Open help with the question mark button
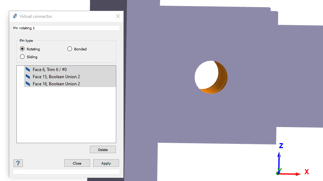Viewport: 323px width, 181px height. 18,163
